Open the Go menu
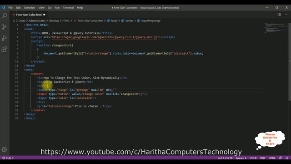The image size is (291, 164). click(x=50, y=8)
